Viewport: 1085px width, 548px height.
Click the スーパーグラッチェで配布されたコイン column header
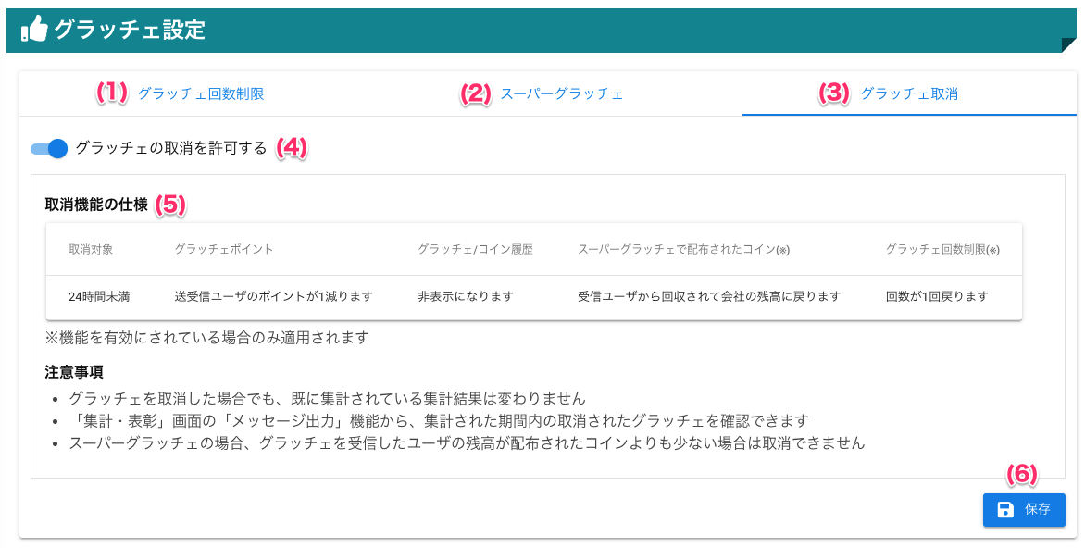683,249
